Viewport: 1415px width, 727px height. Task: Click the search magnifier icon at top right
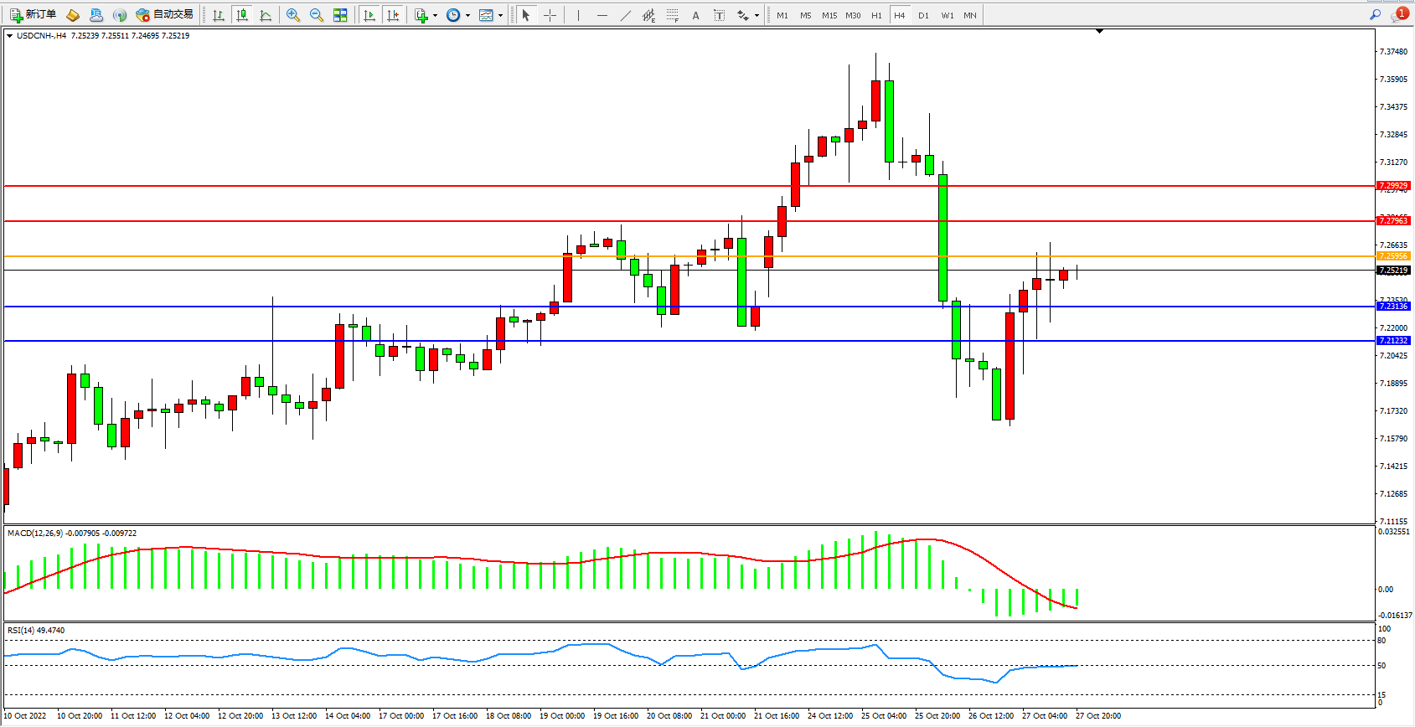pos(1375,15)
